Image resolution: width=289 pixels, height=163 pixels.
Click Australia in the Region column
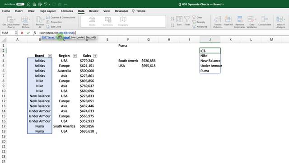point(64,71)
